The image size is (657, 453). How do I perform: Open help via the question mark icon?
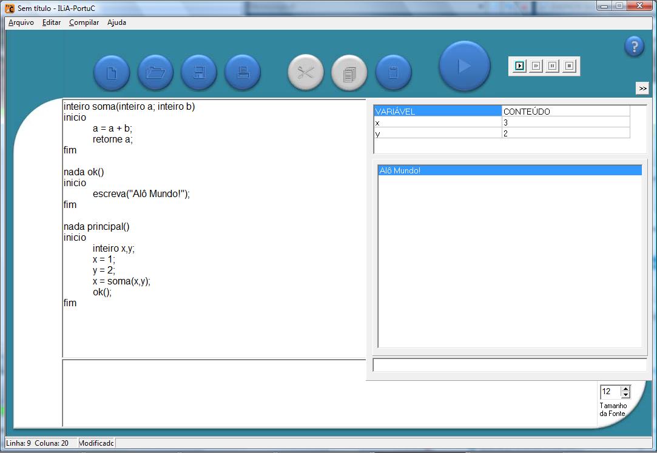point(634,46)
